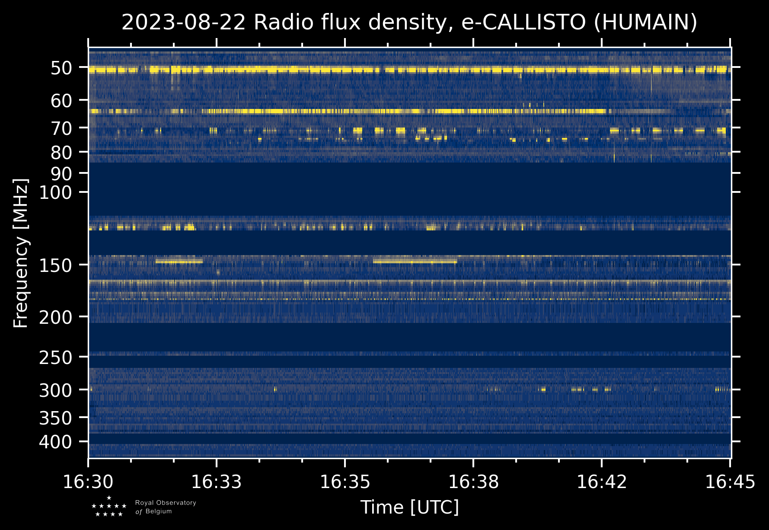Image resolution: width=769 pixels, height=530 pixels.
Task: Click the 400 MHz frequency tick label
Action: tap(55, 442)
